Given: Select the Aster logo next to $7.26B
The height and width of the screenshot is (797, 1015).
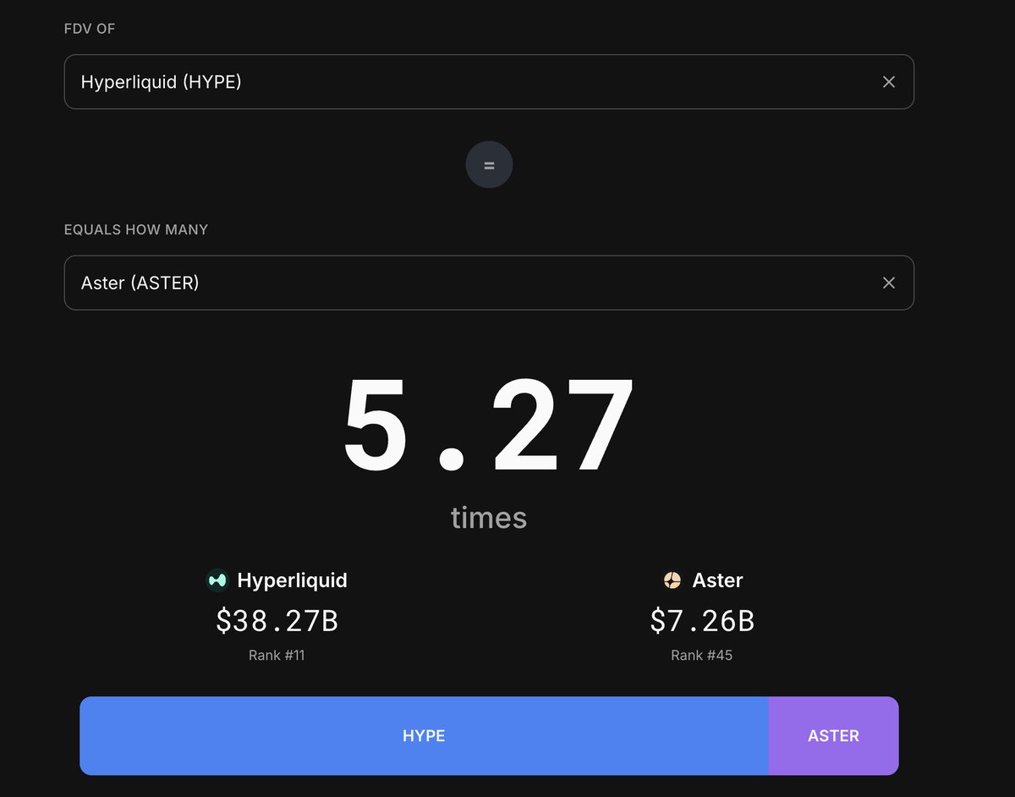Looking at the screenshot, I should [673, 580].
